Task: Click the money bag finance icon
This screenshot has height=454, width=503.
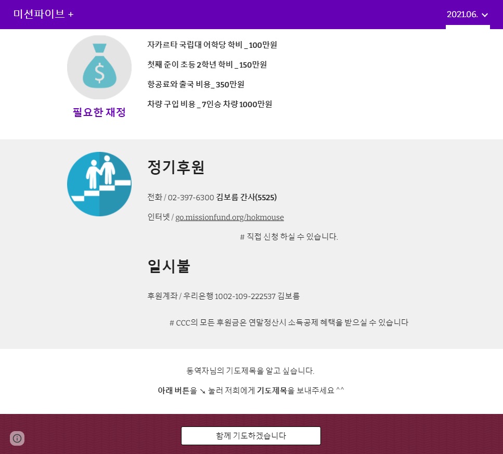Action: (x=99, y=67)
